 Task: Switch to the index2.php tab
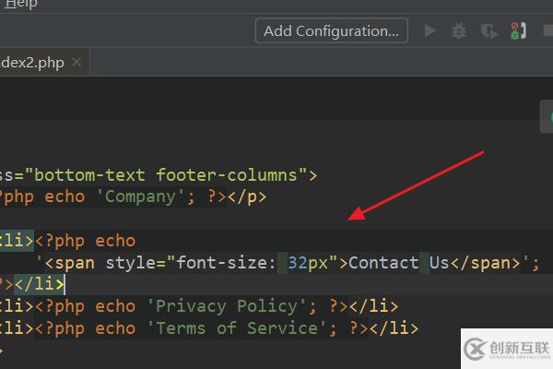[x=32, y=63]
